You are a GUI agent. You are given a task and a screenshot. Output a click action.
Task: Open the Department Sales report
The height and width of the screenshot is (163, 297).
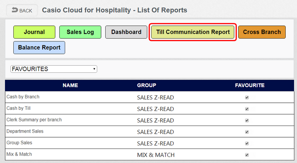(x=25, y=131)
